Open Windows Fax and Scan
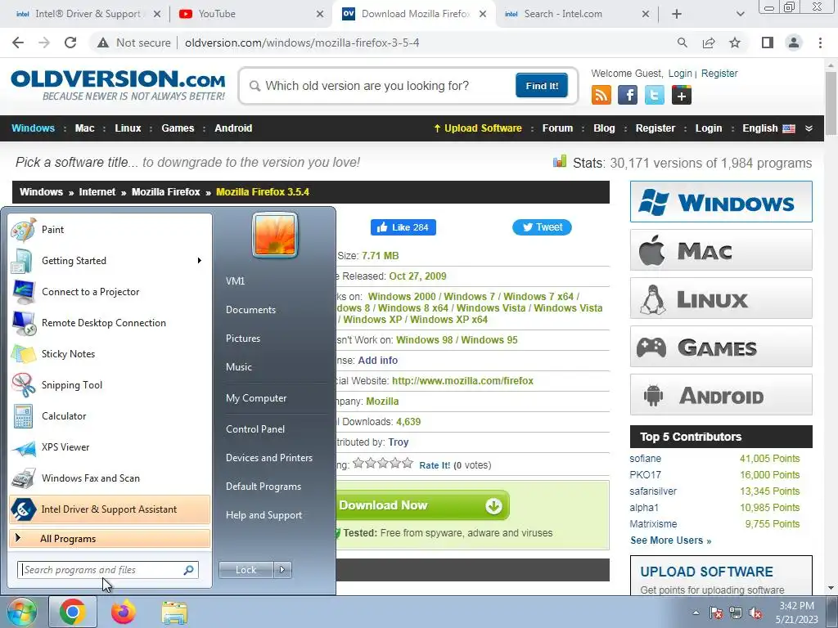838x628 pixels. [x=110, y=478]
